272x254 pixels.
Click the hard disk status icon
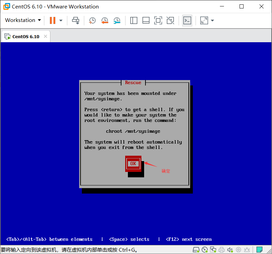pos(196,250)
